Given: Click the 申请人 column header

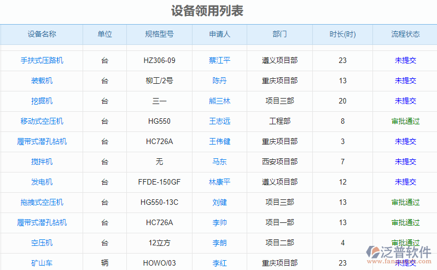Looking at the screenshot, I should pos(220,34).
